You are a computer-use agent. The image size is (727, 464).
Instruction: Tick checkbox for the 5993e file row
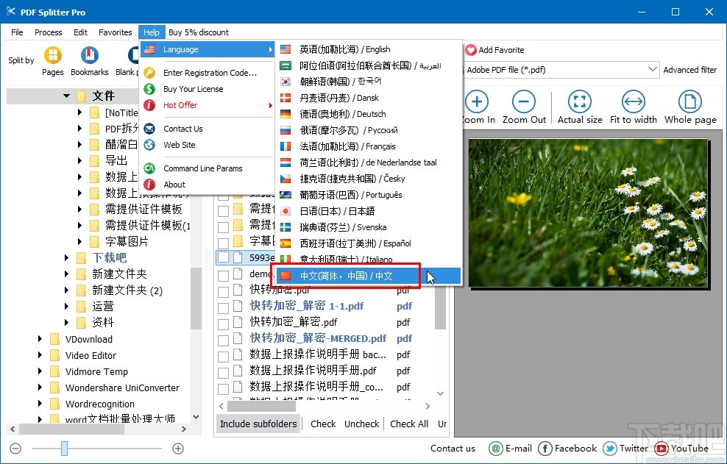pyautogui.click(x=224, y=257)
